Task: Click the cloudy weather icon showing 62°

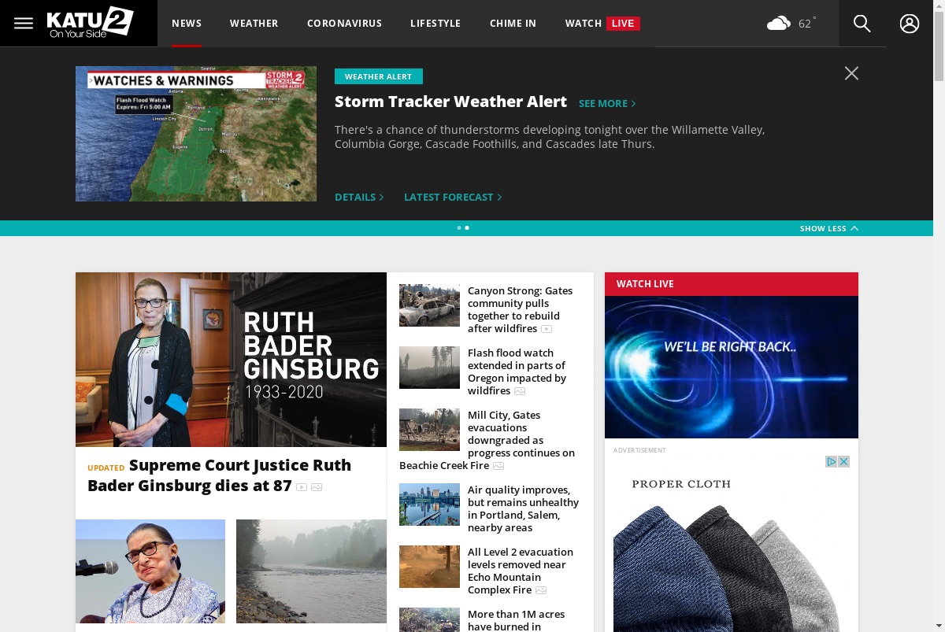Action: coord(779,24)
